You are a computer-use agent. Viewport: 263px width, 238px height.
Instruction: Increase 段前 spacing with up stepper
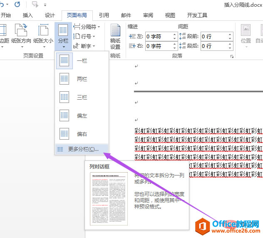point(230,34)
